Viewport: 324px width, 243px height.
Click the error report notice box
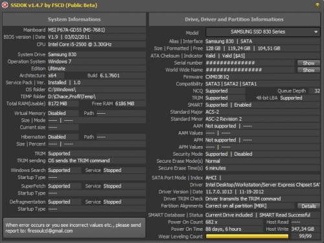(74, 228)
